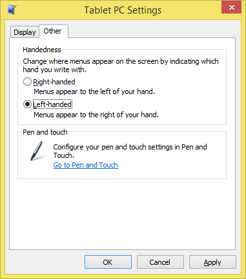Select the Left-handed radio circle

pos(27,104)
